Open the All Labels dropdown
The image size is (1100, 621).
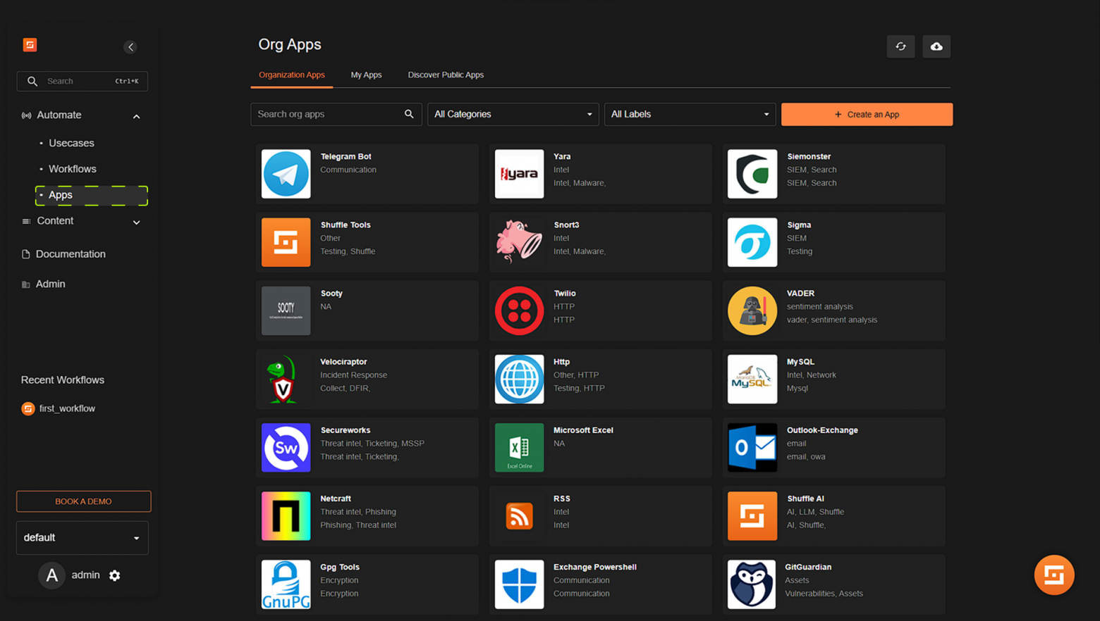pyautogui.click(x=690, y=114)
